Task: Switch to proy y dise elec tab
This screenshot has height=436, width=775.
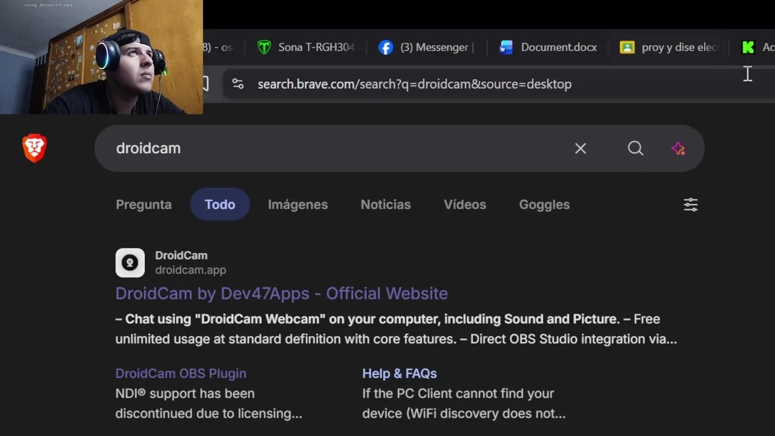Action: pyautogui.click(x=669, y=47)
